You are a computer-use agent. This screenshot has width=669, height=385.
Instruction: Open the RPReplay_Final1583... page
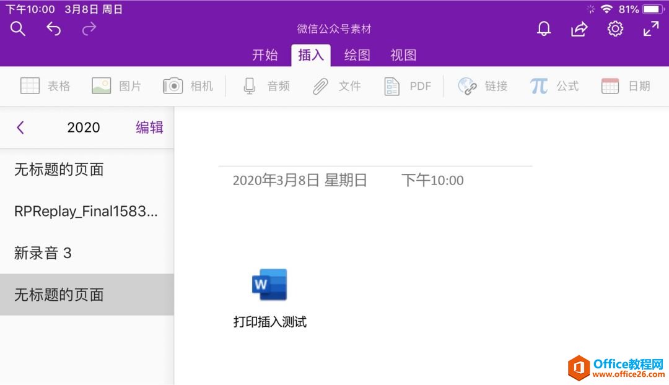87,212
